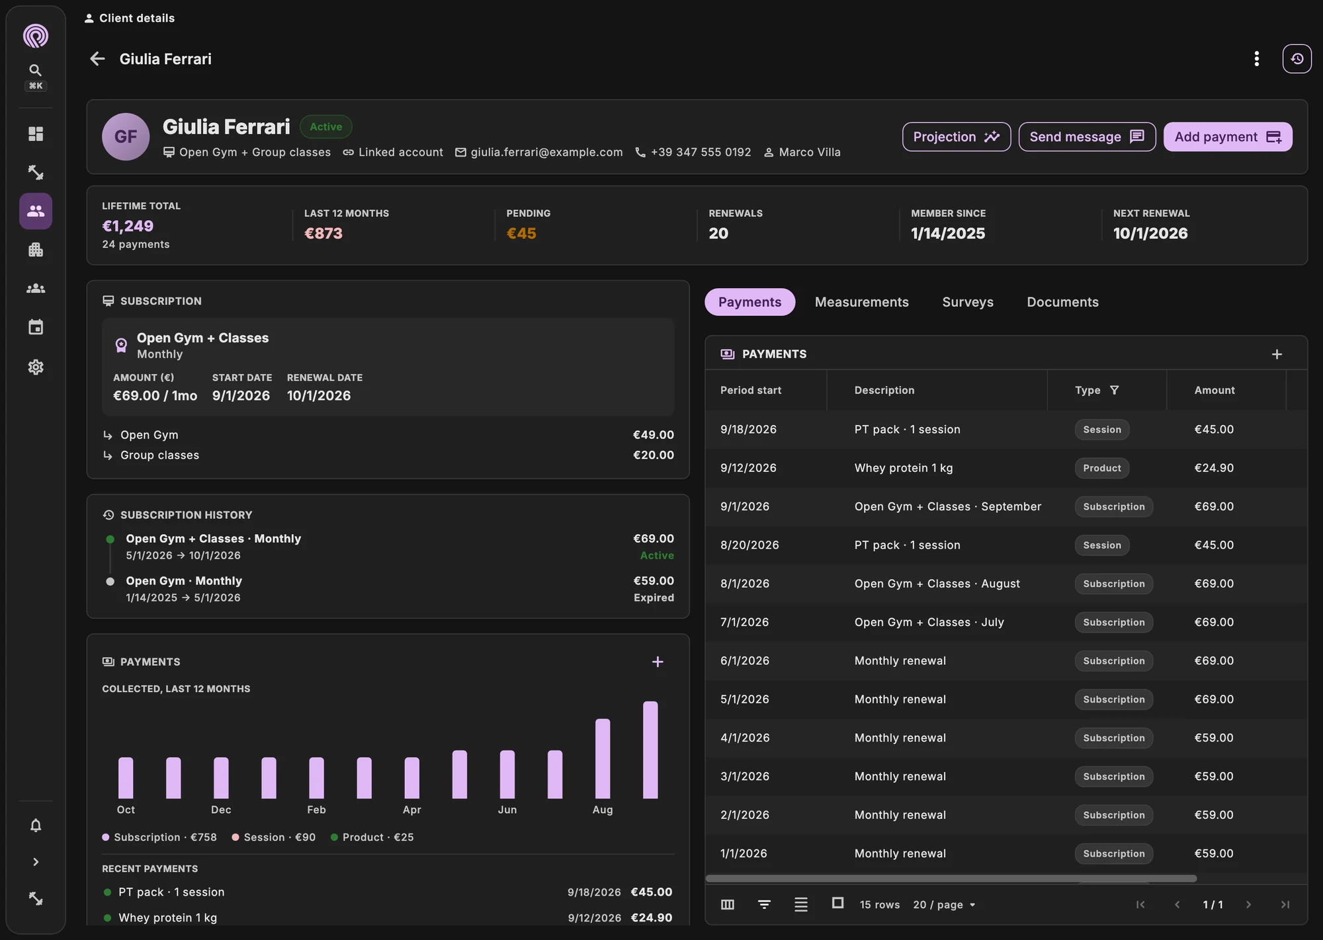
Task: Switch to the Payments tab
Action: (x=749, y=302)
